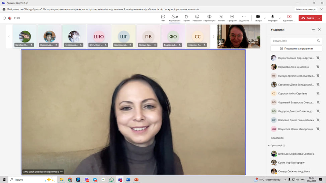Open Camera options dropdown arrow
The height and width of the screenshot is (183, 326).
(265, 18)
